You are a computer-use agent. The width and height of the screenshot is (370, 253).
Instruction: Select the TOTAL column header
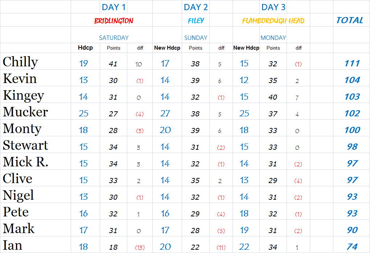350,20
